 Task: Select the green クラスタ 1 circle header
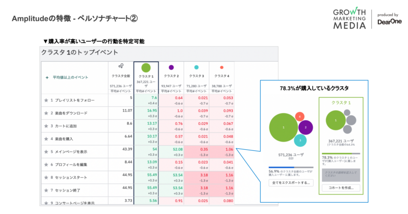click(146, 68)
